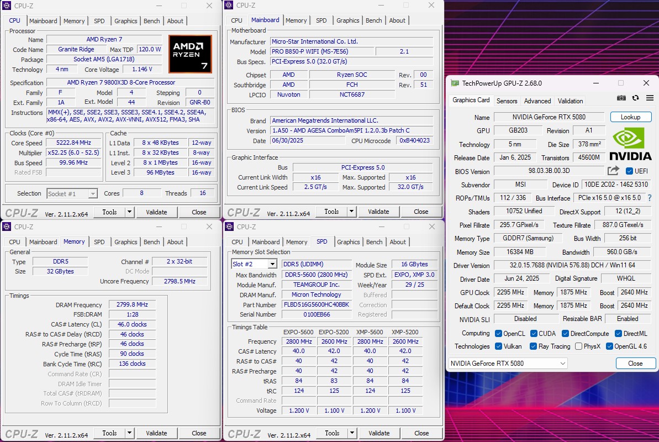The height and width of the screenshot is (442, 659).
Task: Click the Part Number field FLBD516G5600HC40BBK
Action: pos(317,305)
